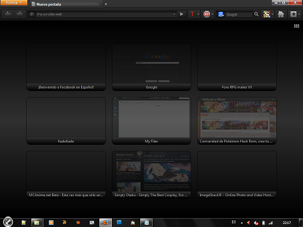Open the house-shaped taskbar icon
This screenshot has width=303, height=227.
133,222
